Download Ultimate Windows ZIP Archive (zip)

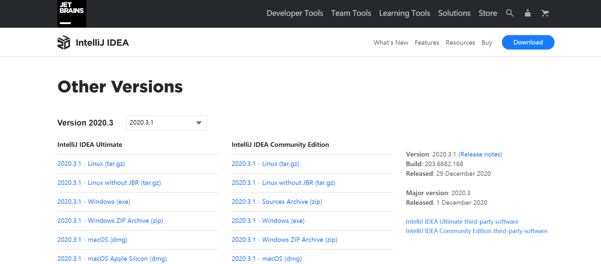(110, 221)
